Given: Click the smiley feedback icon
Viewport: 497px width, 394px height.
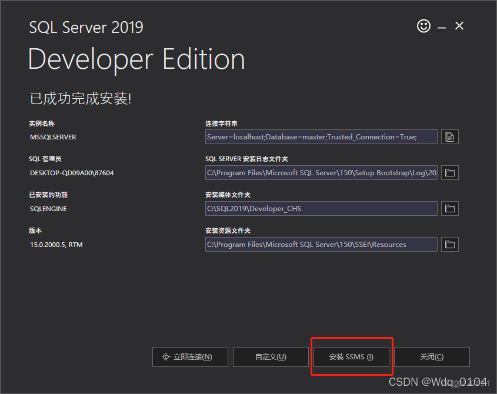Looking at the screenshot, I should pos(423,26).
